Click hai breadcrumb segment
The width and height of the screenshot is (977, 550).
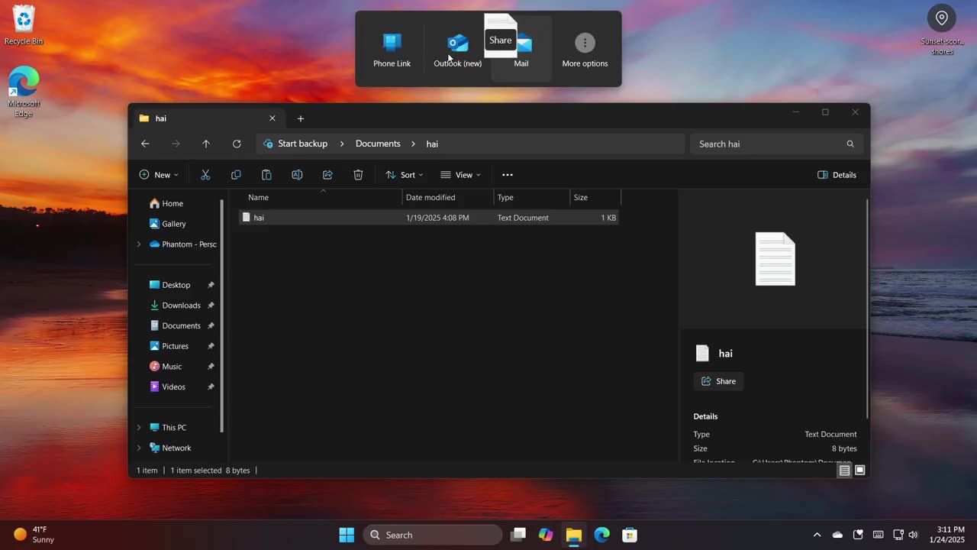(432, 144)
